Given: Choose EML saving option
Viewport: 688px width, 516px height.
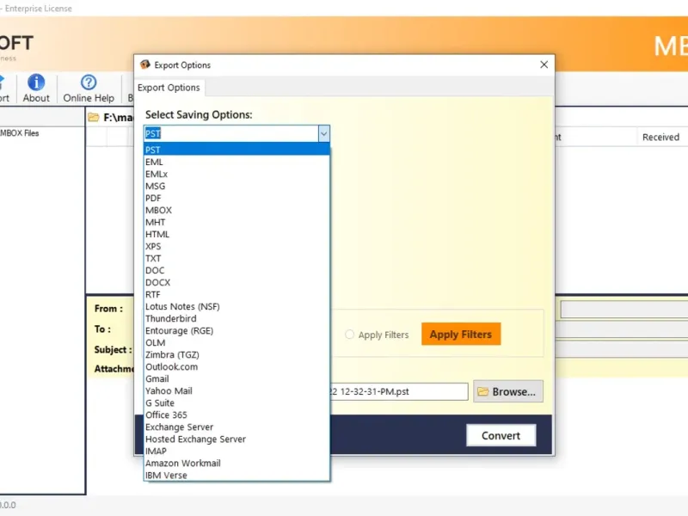Looking at the screenshot, I should 236,162.
